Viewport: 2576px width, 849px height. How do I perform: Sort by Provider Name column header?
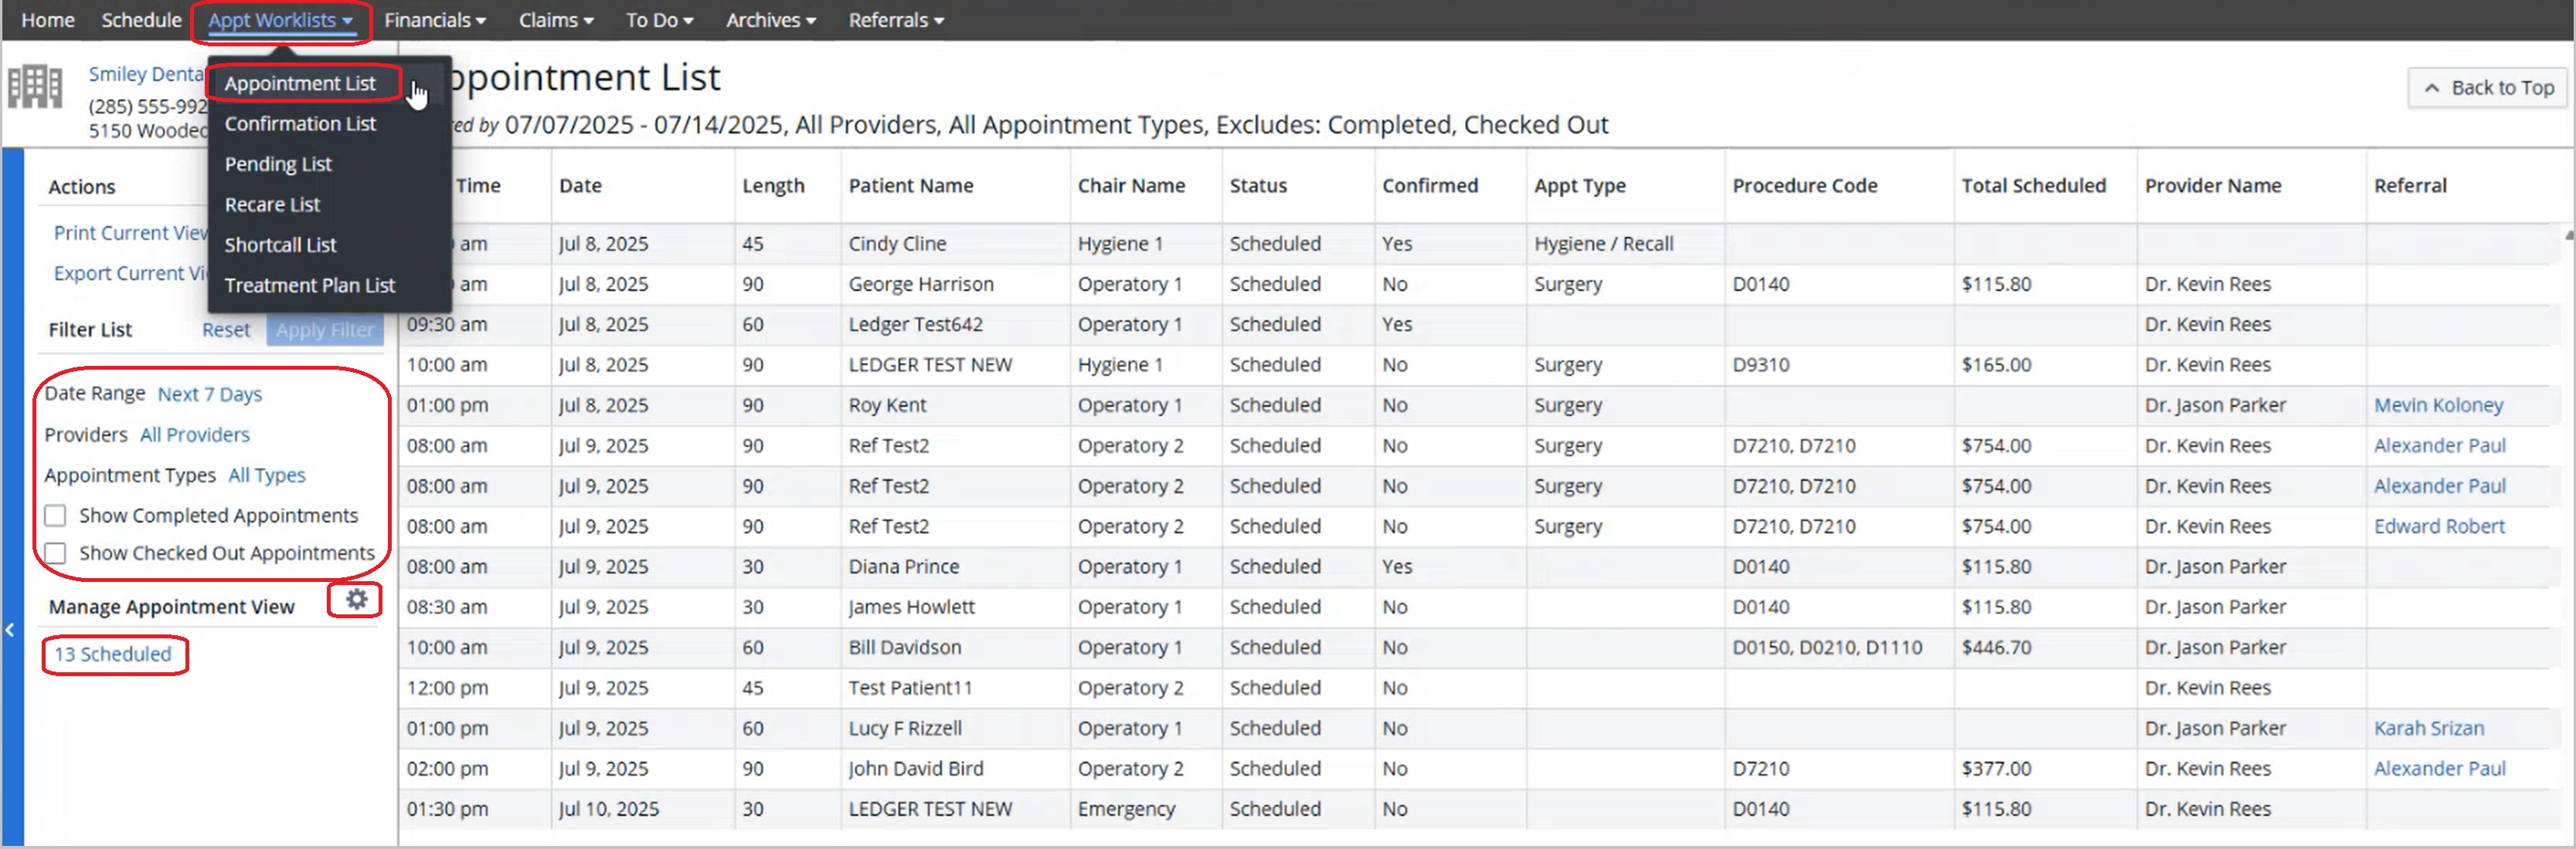click(x=2213, y=186)
